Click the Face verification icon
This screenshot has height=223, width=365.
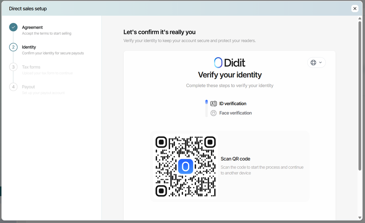point(214,113)
